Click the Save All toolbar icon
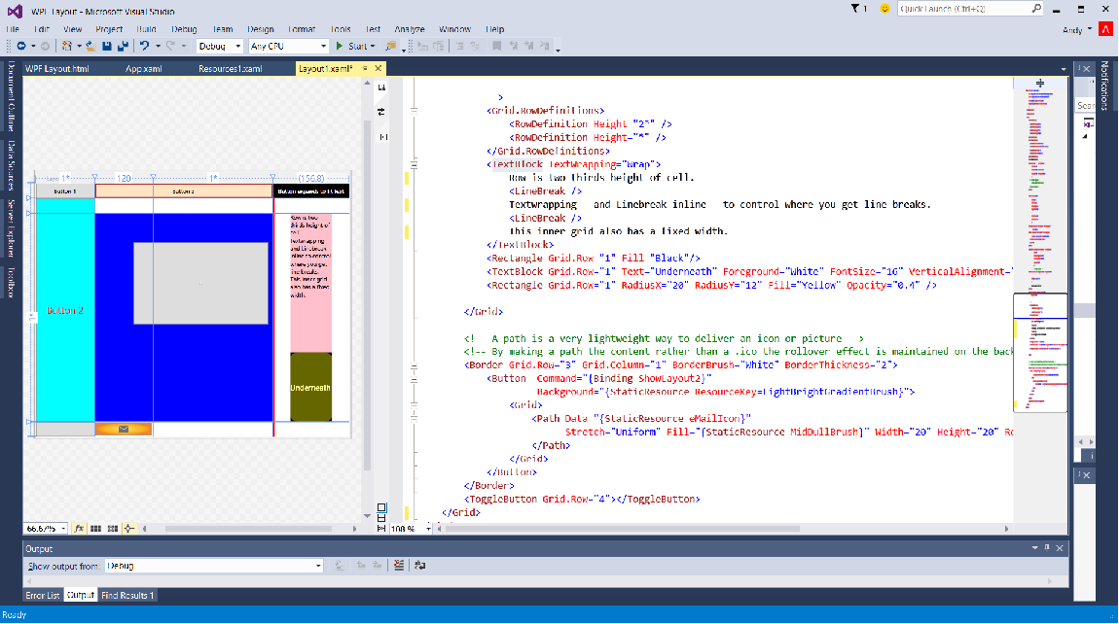1119x624 pixels. pyautogui.click(x=123, y=46)
